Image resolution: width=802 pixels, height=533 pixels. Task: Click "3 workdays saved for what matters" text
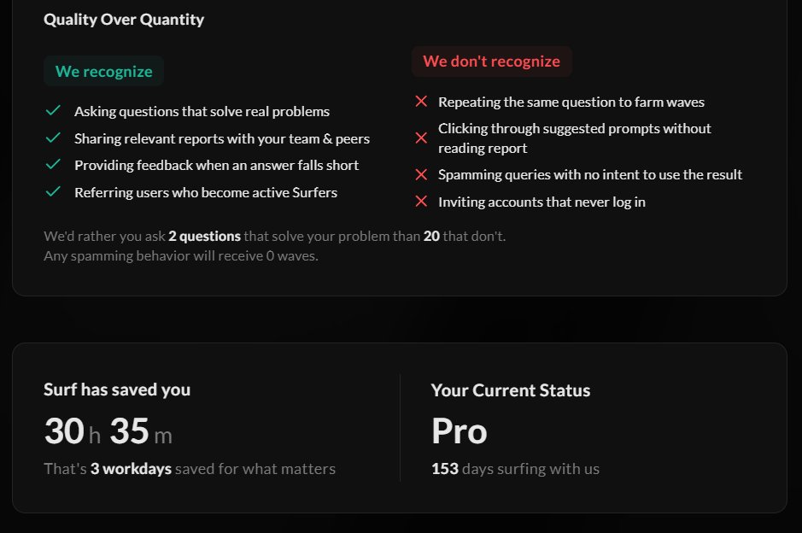tap(190, 468)
